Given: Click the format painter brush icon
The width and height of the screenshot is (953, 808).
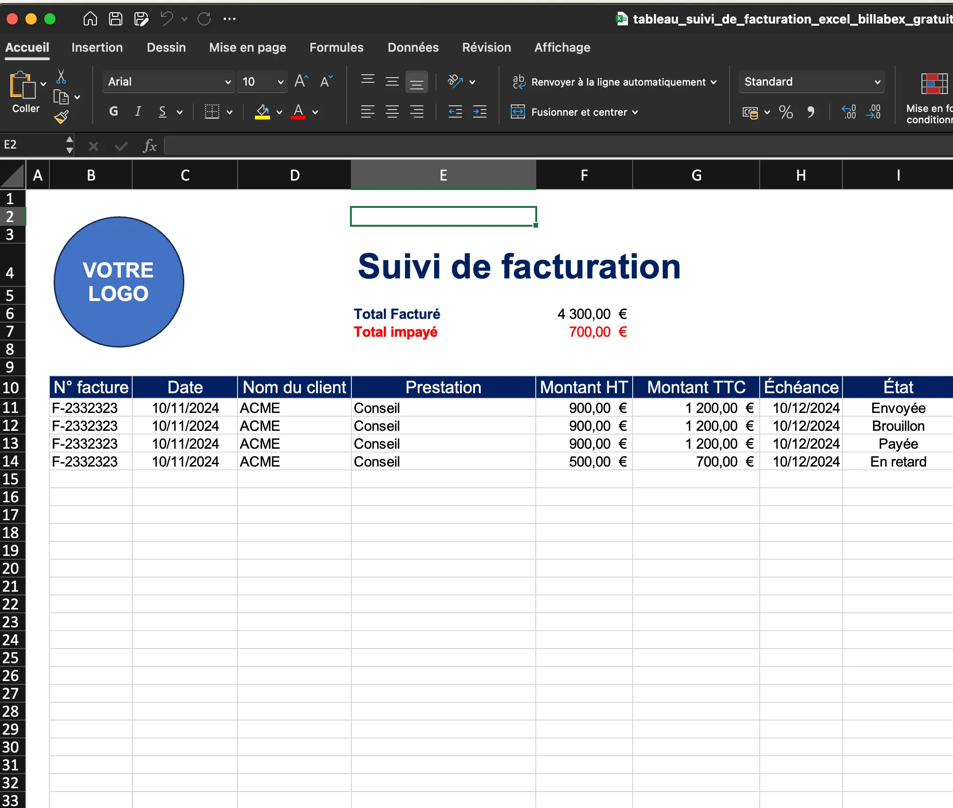Looking at the screenshot, I should [62, 117].
